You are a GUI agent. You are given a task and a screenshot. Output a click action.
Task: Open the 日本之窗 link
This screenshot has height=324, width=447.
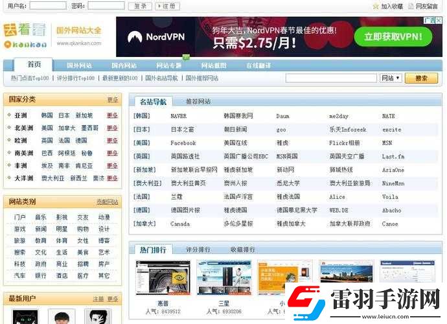coord(182,130)
